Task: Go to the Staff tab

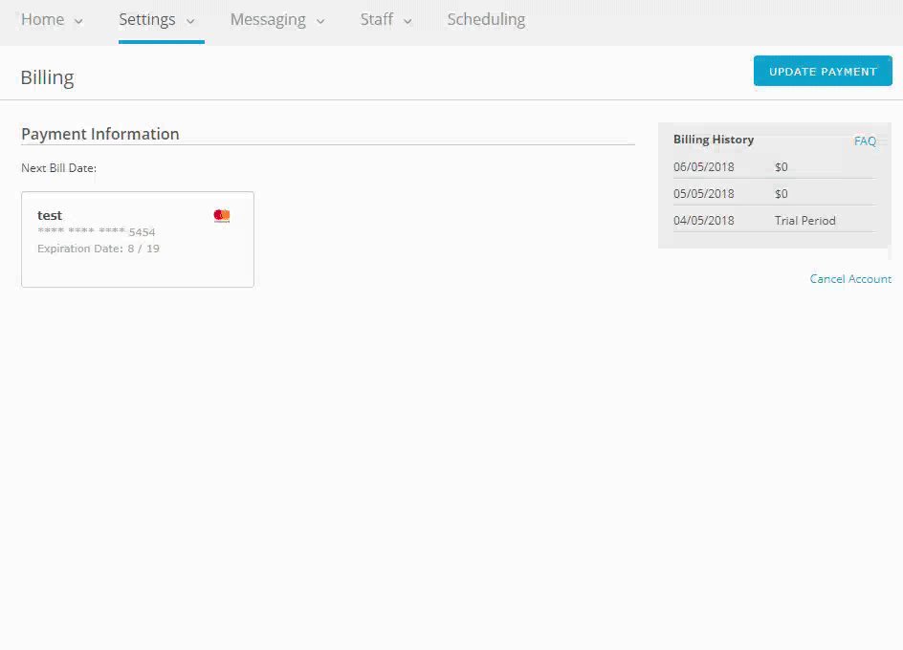Action: coord(376,19)
